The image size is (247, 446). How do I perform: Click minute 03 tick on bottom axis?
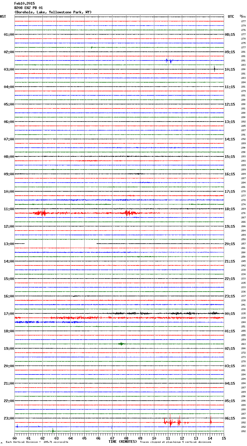point(56,438)
